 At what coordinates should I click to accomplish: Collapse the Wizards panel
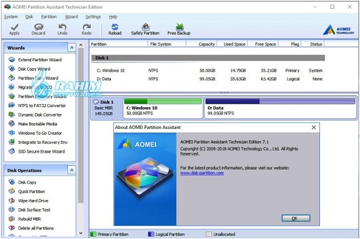pos(71,48)
